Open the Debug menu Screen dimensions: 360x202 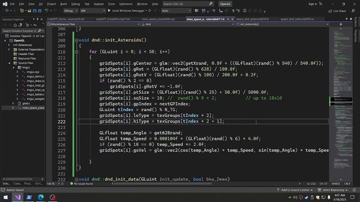(75, 4)
